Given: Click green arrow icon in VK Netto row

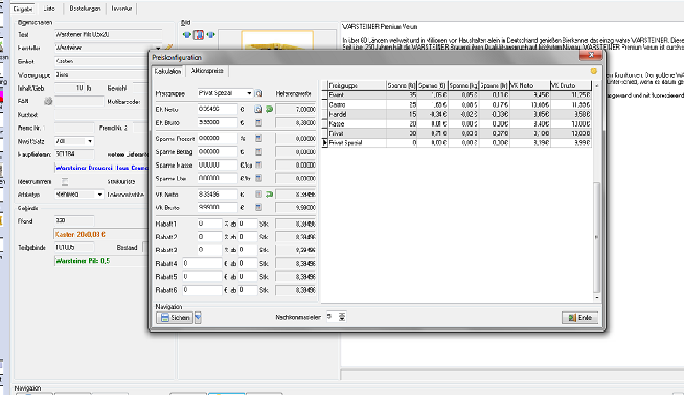Looking at the screenshot, I should point(269,194).
